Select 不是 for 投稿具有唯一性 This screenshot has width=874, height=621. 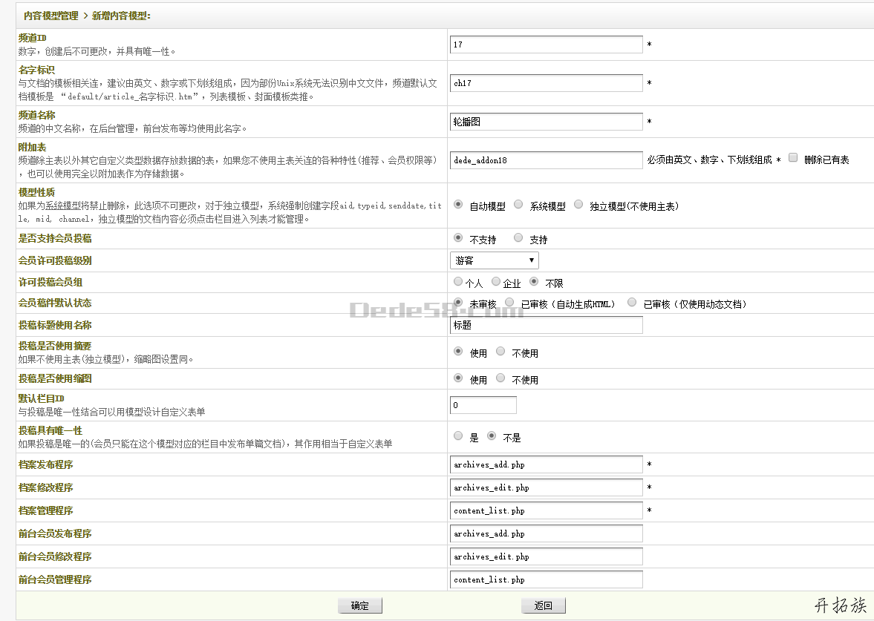tap(492, 436)
